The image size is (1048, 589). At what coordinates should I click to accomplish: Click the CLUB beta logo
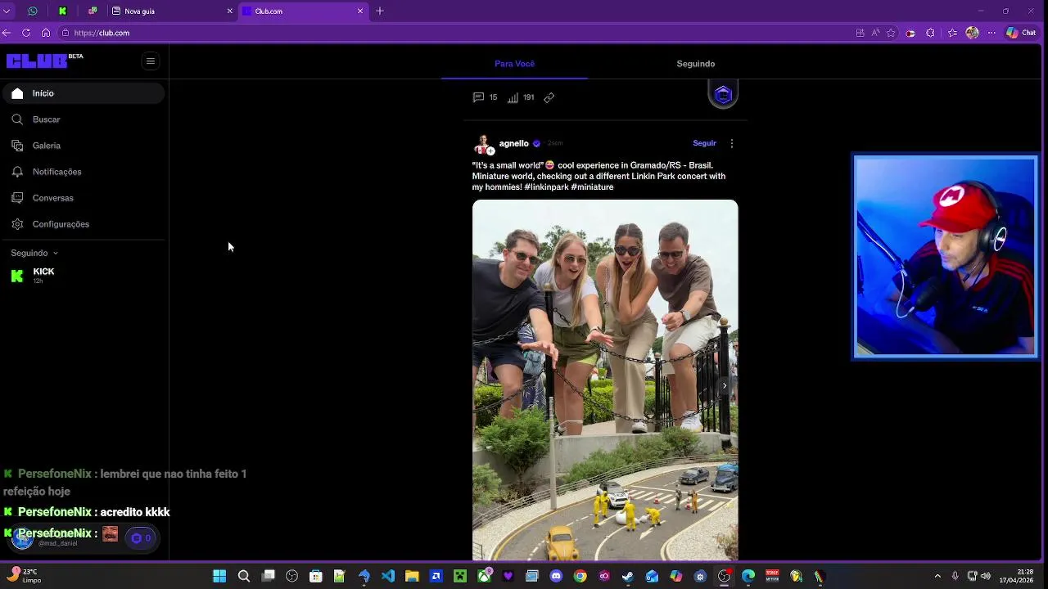(44, 61)
